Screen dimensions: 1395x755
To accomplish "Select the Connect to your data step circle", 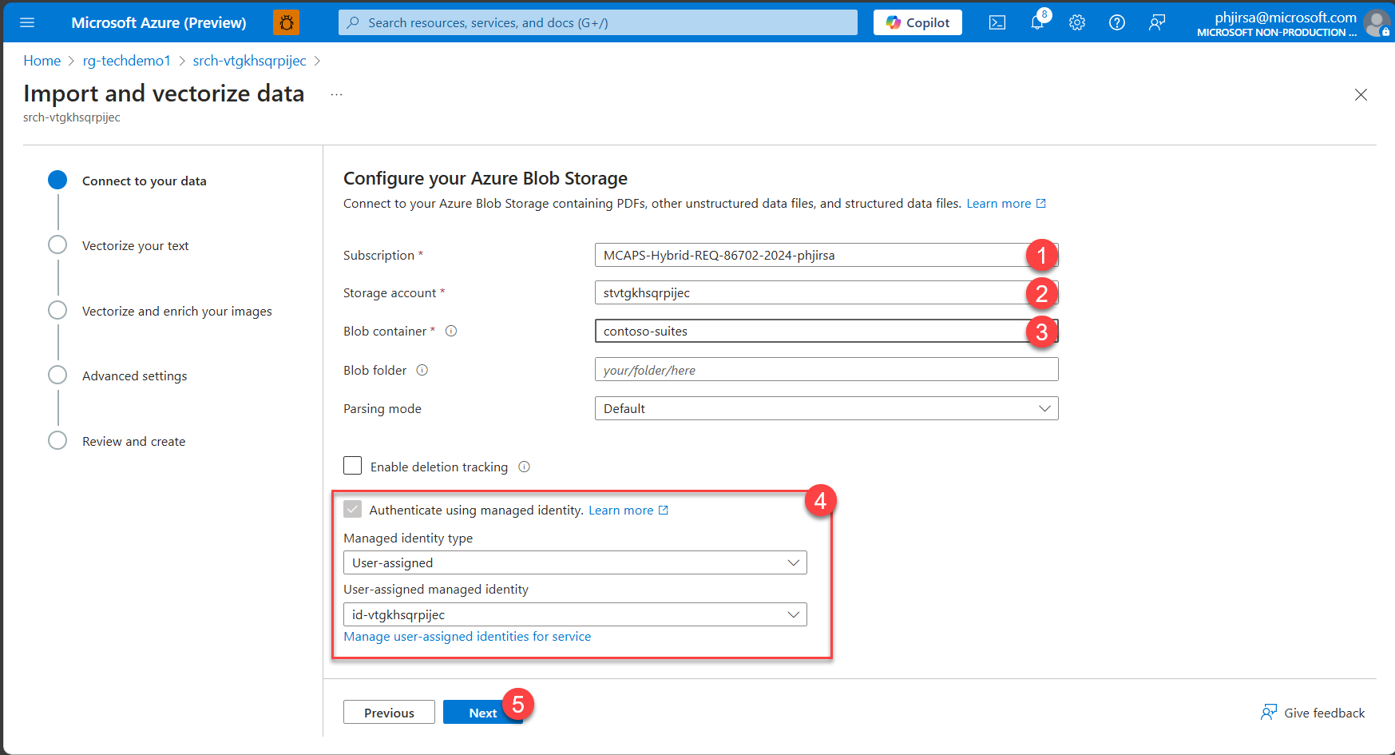I will point(57,180).
